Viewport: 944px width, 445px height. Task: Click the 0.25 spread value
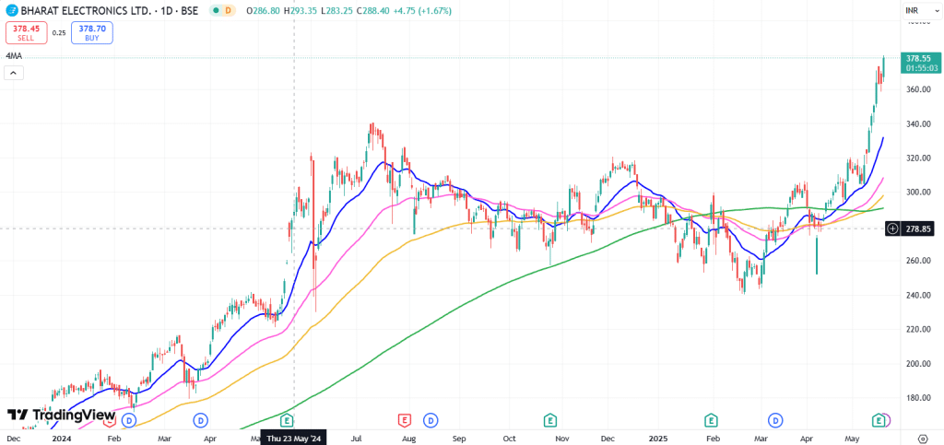[59, 33]
